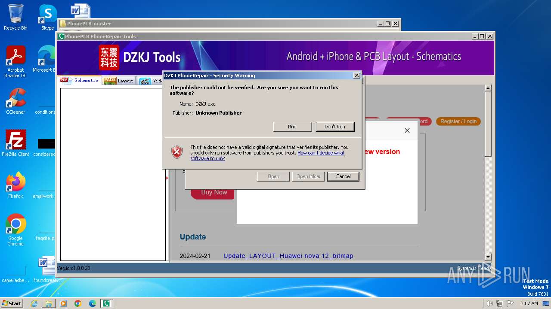
Task: Open Edge from taskbar
Action: [x=93, y=303]
